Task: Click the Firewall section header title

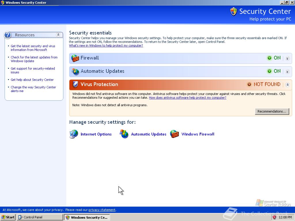Action: pos(90,58)
